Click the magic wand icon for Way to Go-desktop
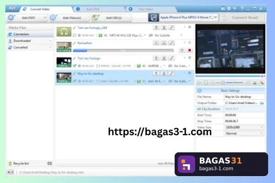Image resolution: width=275 pixels, height=183 pixels. [171, 73]
